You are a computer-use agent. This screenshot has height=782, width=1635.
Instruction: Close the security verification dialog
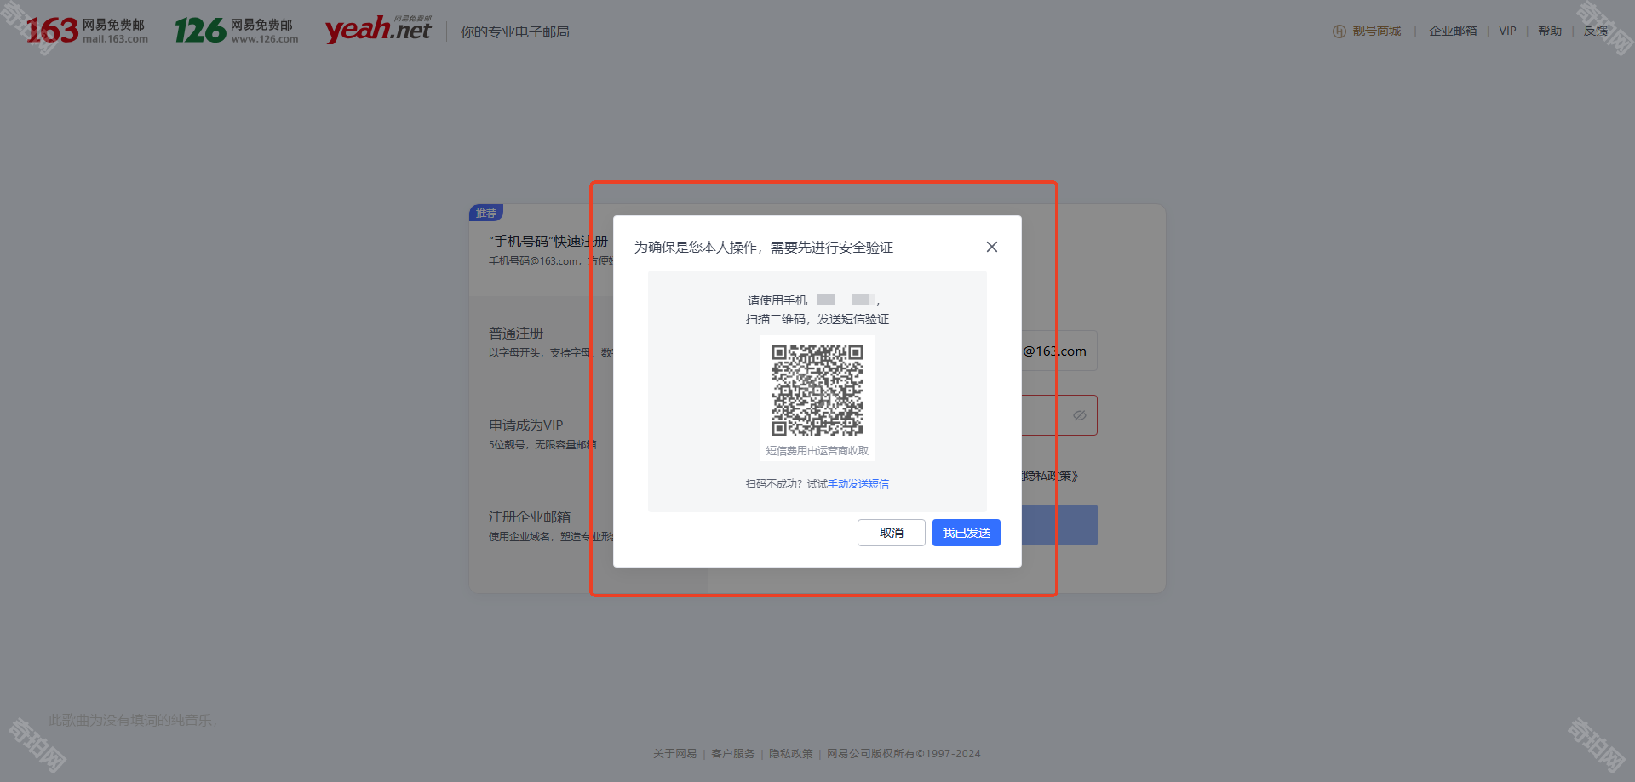(991, 247)
